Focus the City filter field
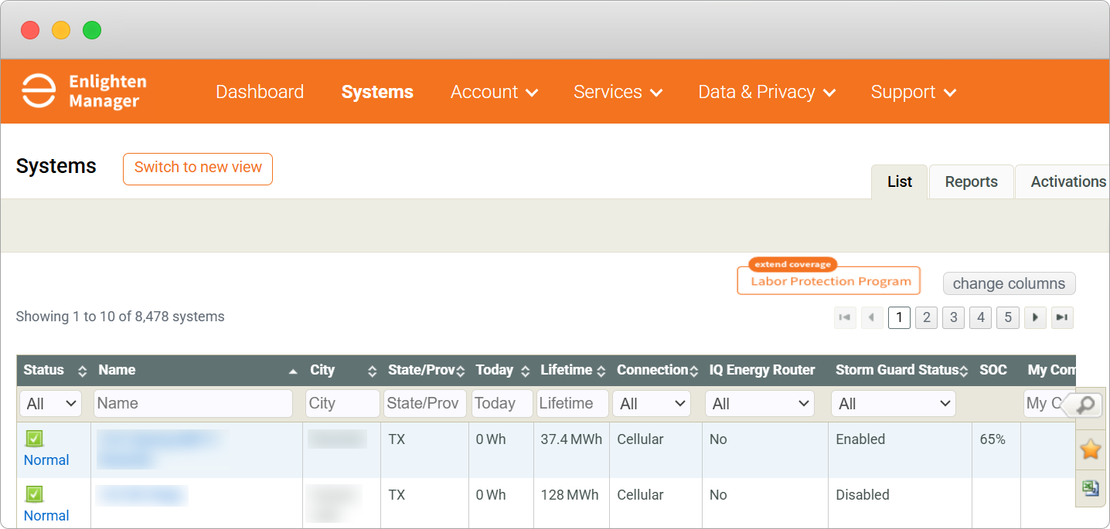The height and width of the screenshot is (529, 1110). [x=342, y=403]
